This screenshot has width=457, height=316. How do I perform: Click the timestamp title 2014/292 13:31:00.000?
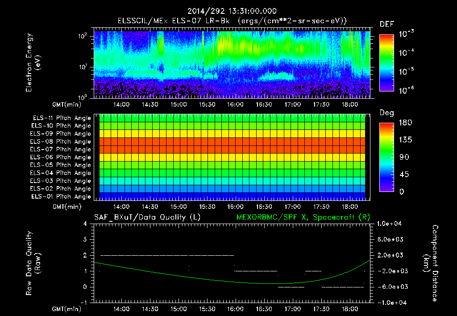232,11
